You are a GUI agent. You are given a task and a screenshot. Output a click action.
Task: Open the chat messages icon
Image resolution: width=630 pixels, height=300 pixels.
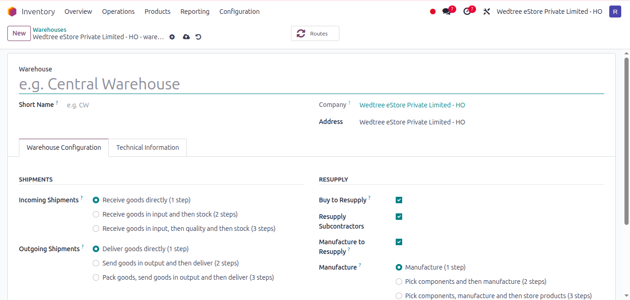(446, 12)
